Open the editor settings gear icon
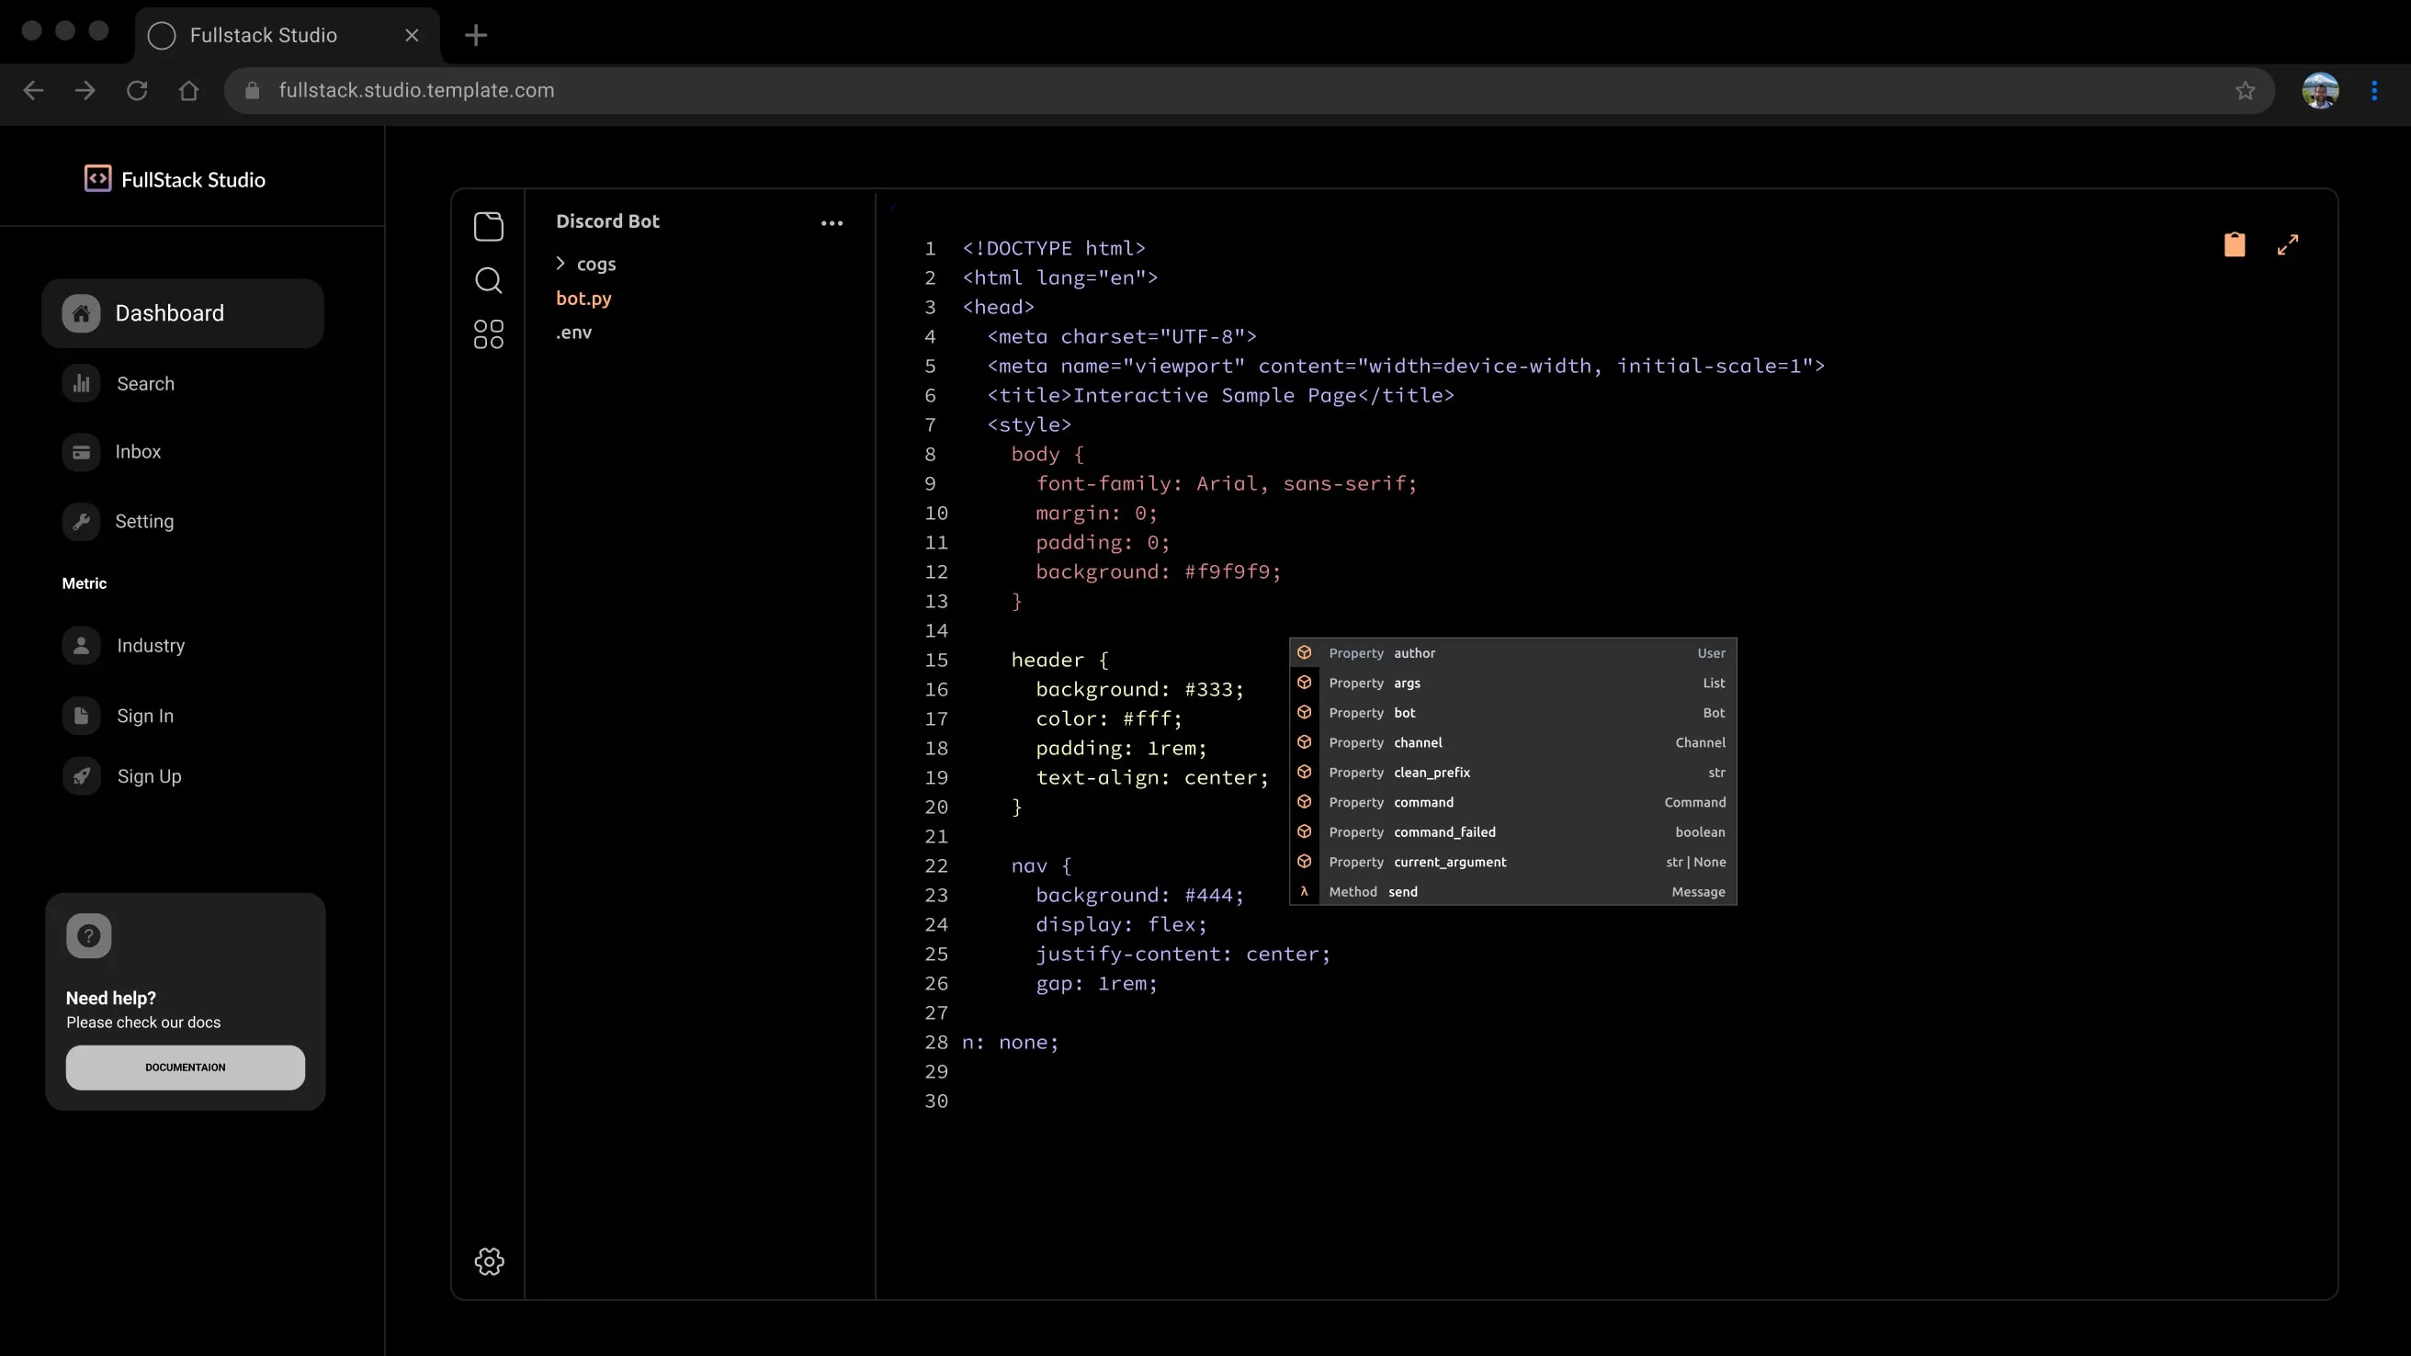Screen dimensions: 2411x1356 489,1260
